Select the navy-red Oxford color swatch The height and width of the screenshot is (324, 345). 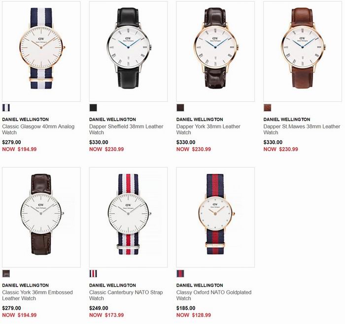(x=180, y=274)
